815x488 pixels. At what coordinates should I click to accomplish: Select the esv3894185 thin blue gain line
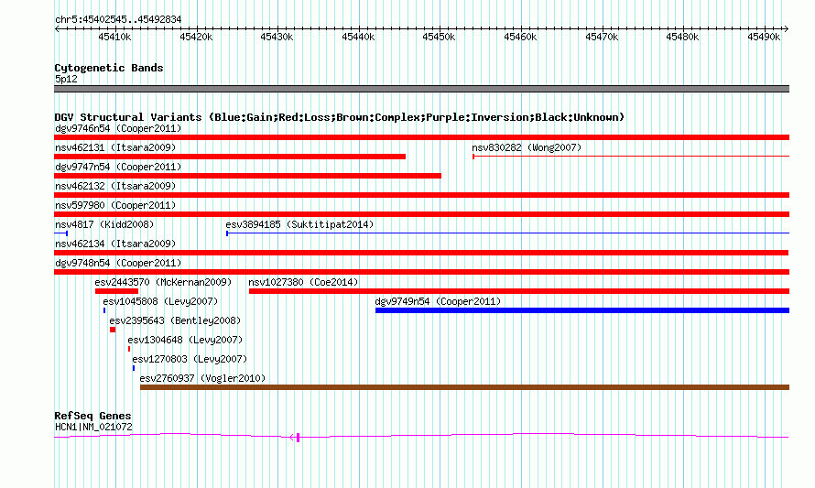tap(508, 233)
